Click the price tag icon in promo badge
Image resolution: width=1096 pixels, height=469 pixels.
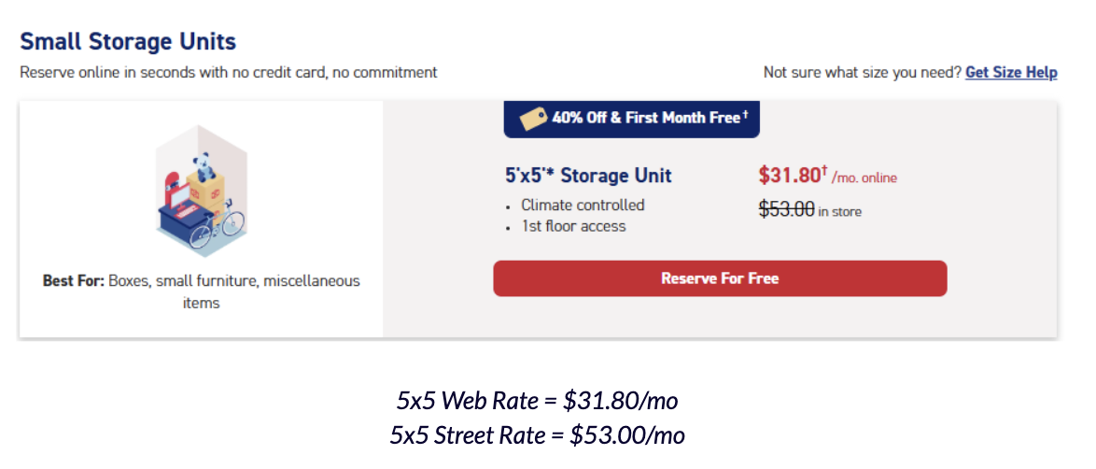[532, 119]
